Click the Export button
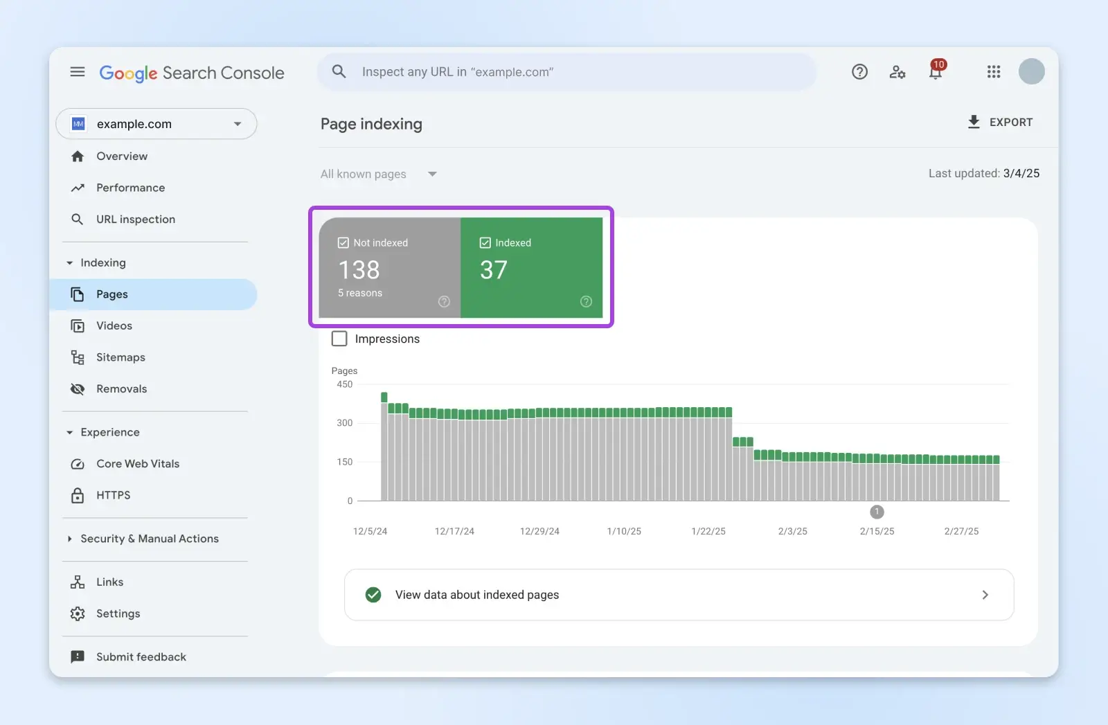Screen dimensions: 1108x725 tap(1000, 123)
